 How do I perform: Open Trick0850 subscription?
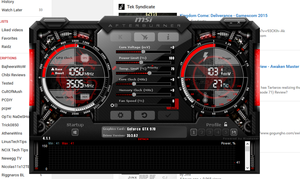10,125
